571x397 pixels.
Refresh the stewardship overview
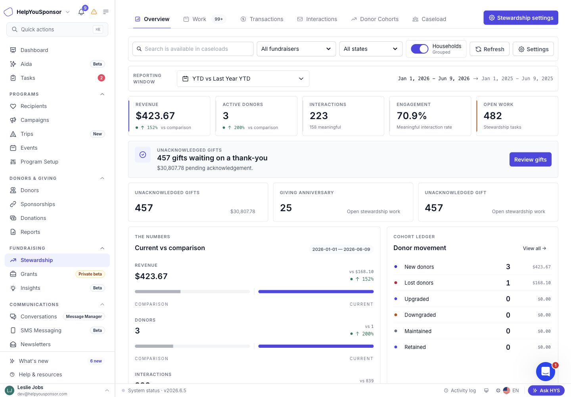489,49
